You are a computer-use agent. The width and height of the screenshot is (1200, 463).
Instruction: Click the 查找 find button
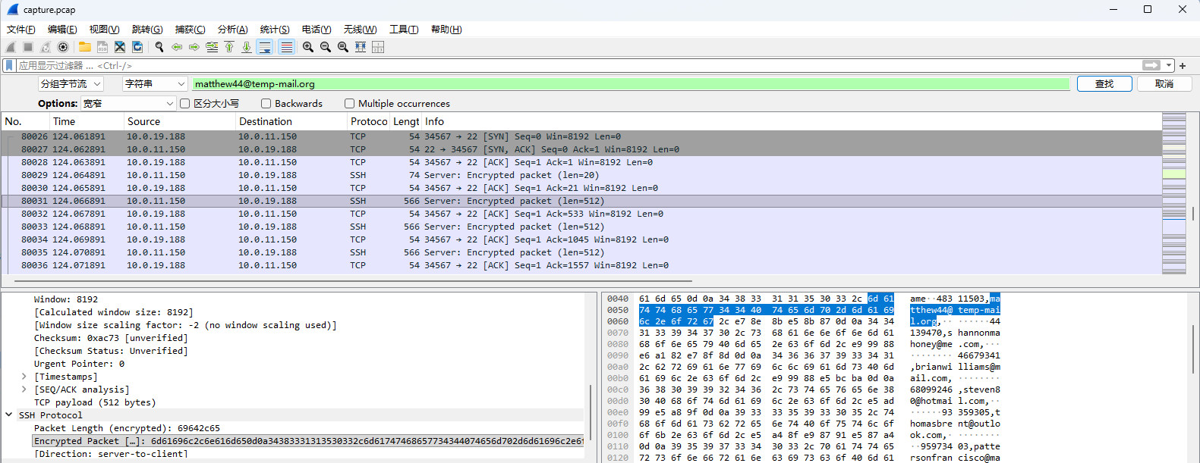[x=1104, y=84]
